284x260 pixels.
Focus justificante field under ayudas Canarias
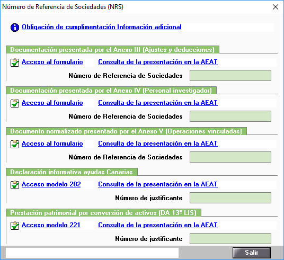click(x=230, y=198)
